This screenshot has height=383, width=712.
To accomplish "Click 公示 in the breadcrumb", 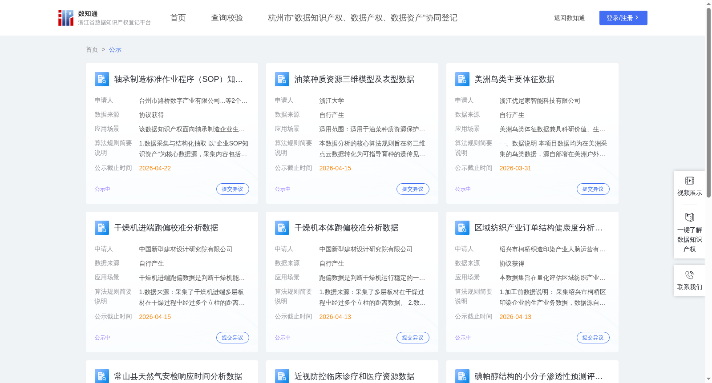I will pyautogui.click(x=115, y=49).
